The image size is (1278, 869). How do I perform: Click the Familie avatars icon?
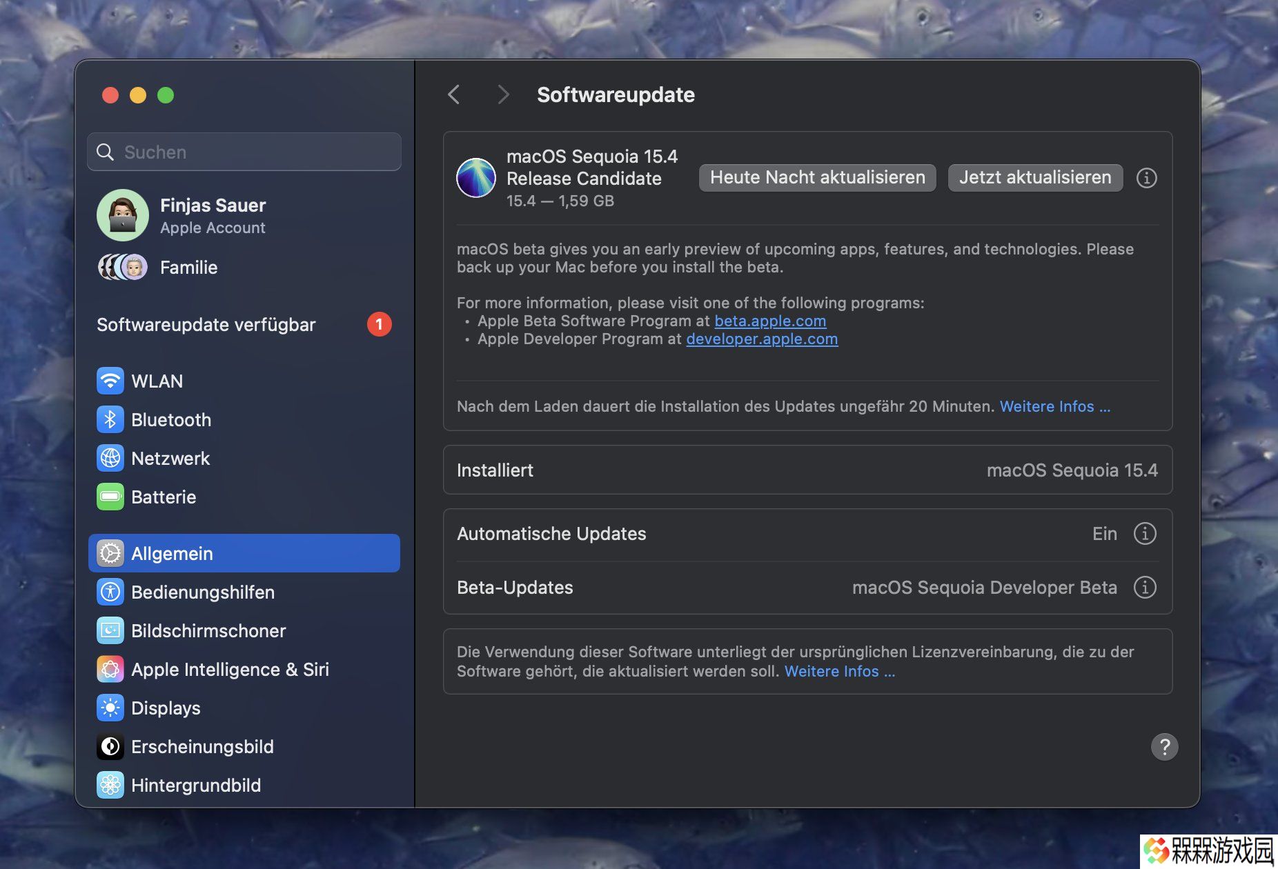pos(123,267)
